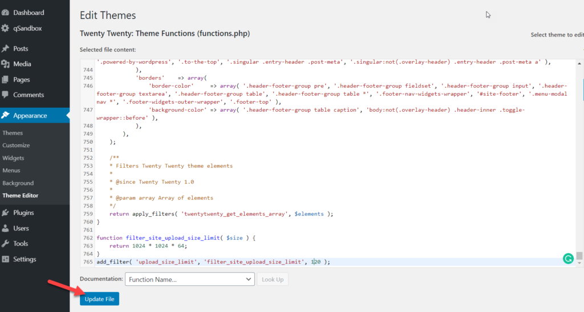Click the Comments bubble icon
The image size is (584, 312).
pos(5,95)
